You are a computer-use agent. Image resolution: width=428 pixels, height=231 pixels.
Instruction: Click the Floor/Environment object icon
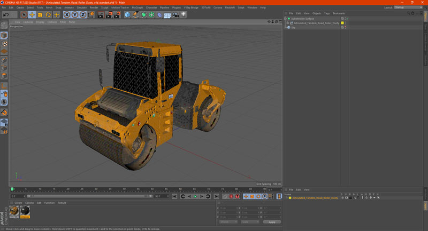(167, 15)
